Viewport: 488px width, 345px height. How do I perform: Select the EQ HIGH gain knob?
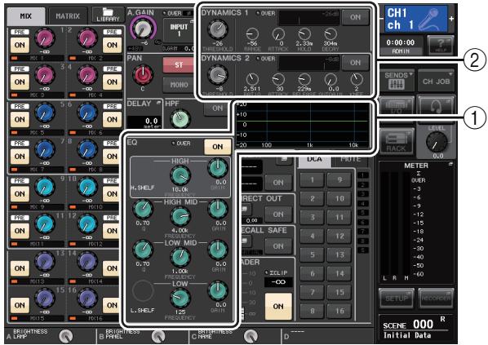pyautogui.click(x=218, y=168)
